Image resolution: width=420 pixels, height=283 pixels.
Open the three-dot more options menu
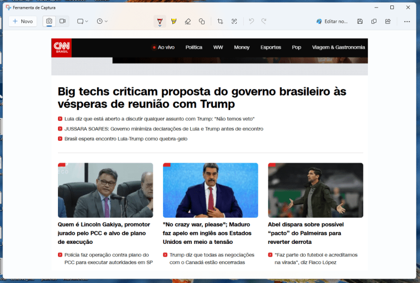[x=407, y=21]
